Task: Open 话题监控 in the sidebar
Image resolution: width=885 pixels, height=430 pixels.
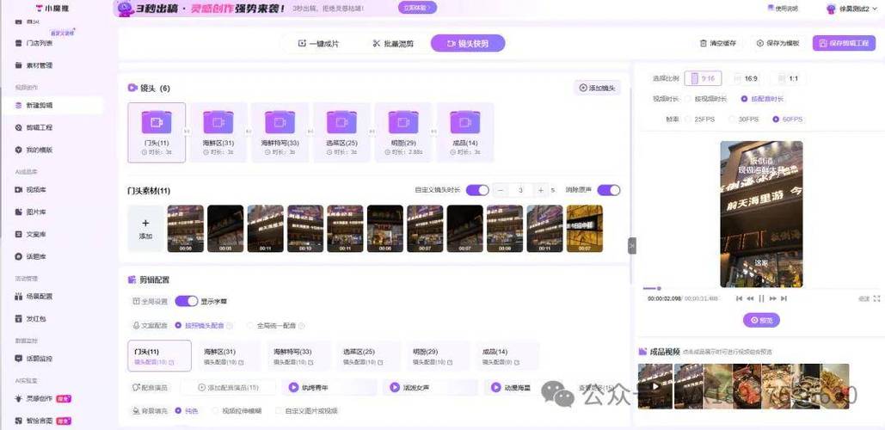Action: (x=34, y=359)
